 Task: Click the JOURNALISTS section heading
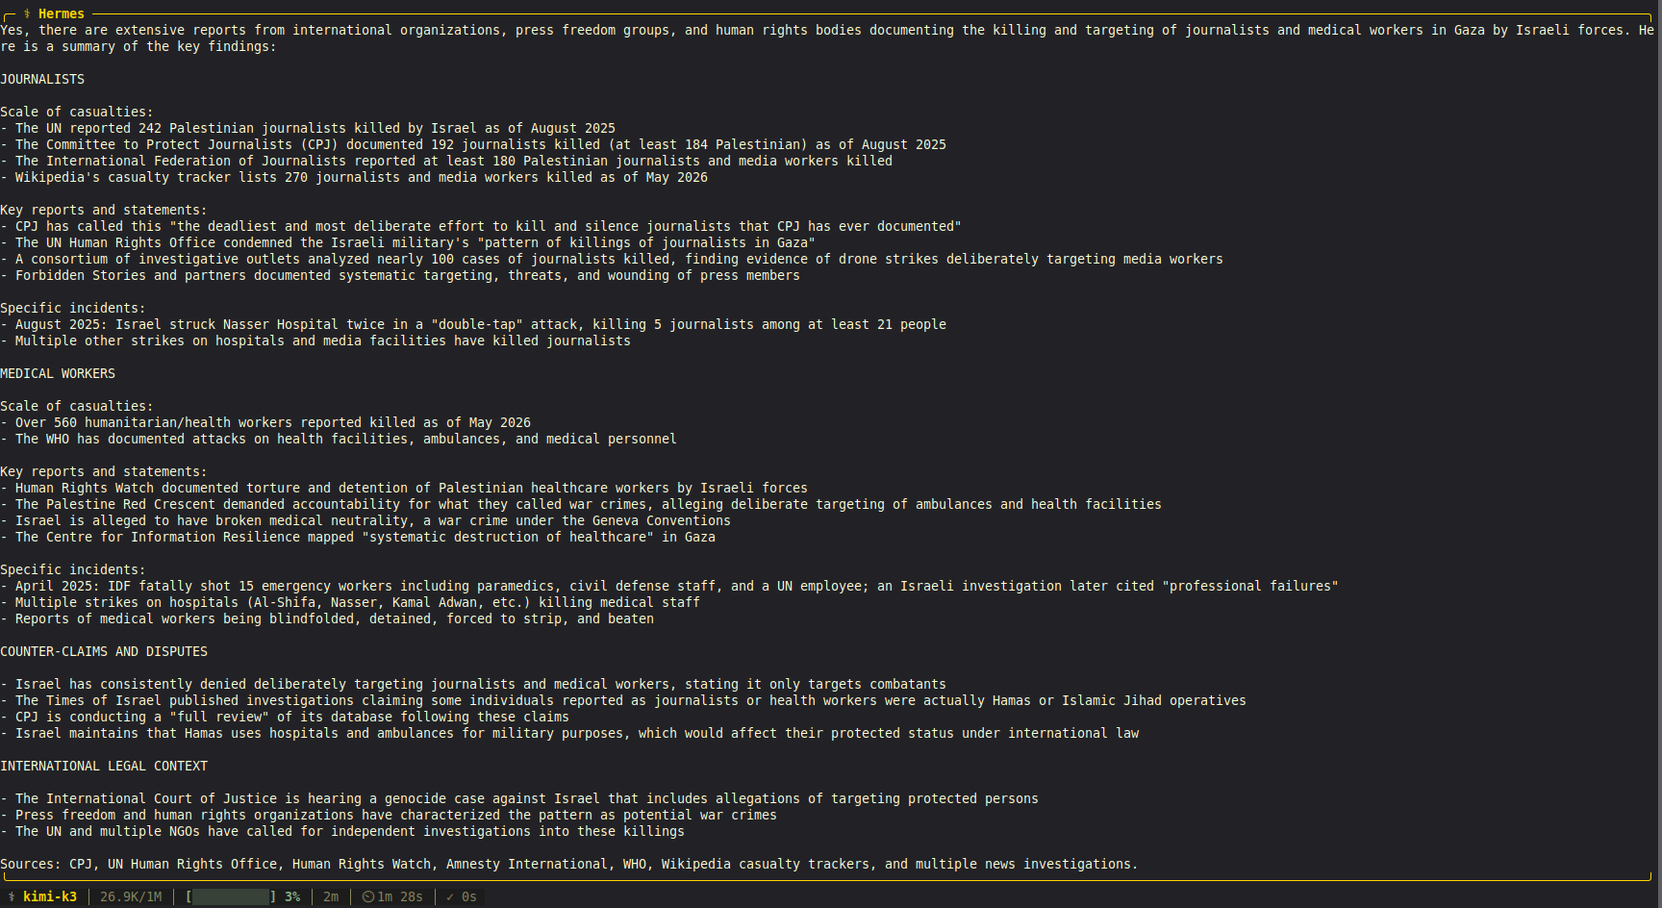pos(42,79)
